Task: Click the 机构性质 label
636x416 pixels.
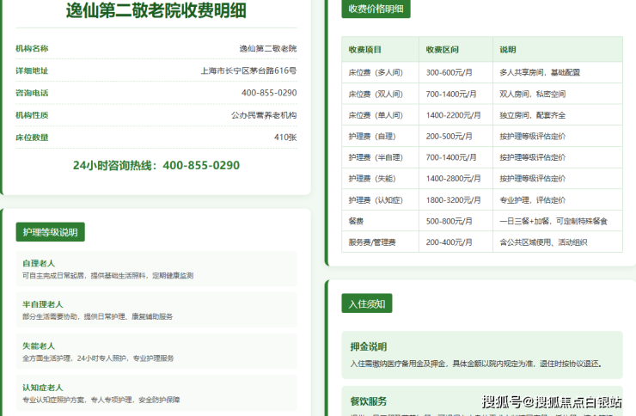Action: pyautogui.click(x=32, y=115)
